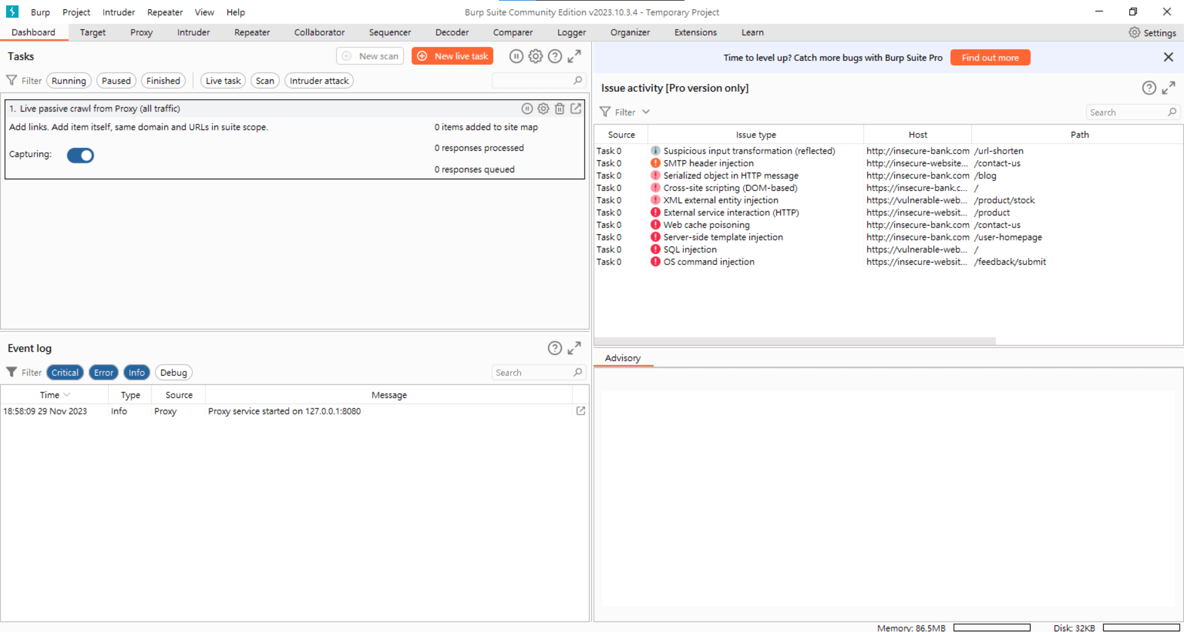Open the Project menu
Screen dimensions: 1184x632
[76, 12]
